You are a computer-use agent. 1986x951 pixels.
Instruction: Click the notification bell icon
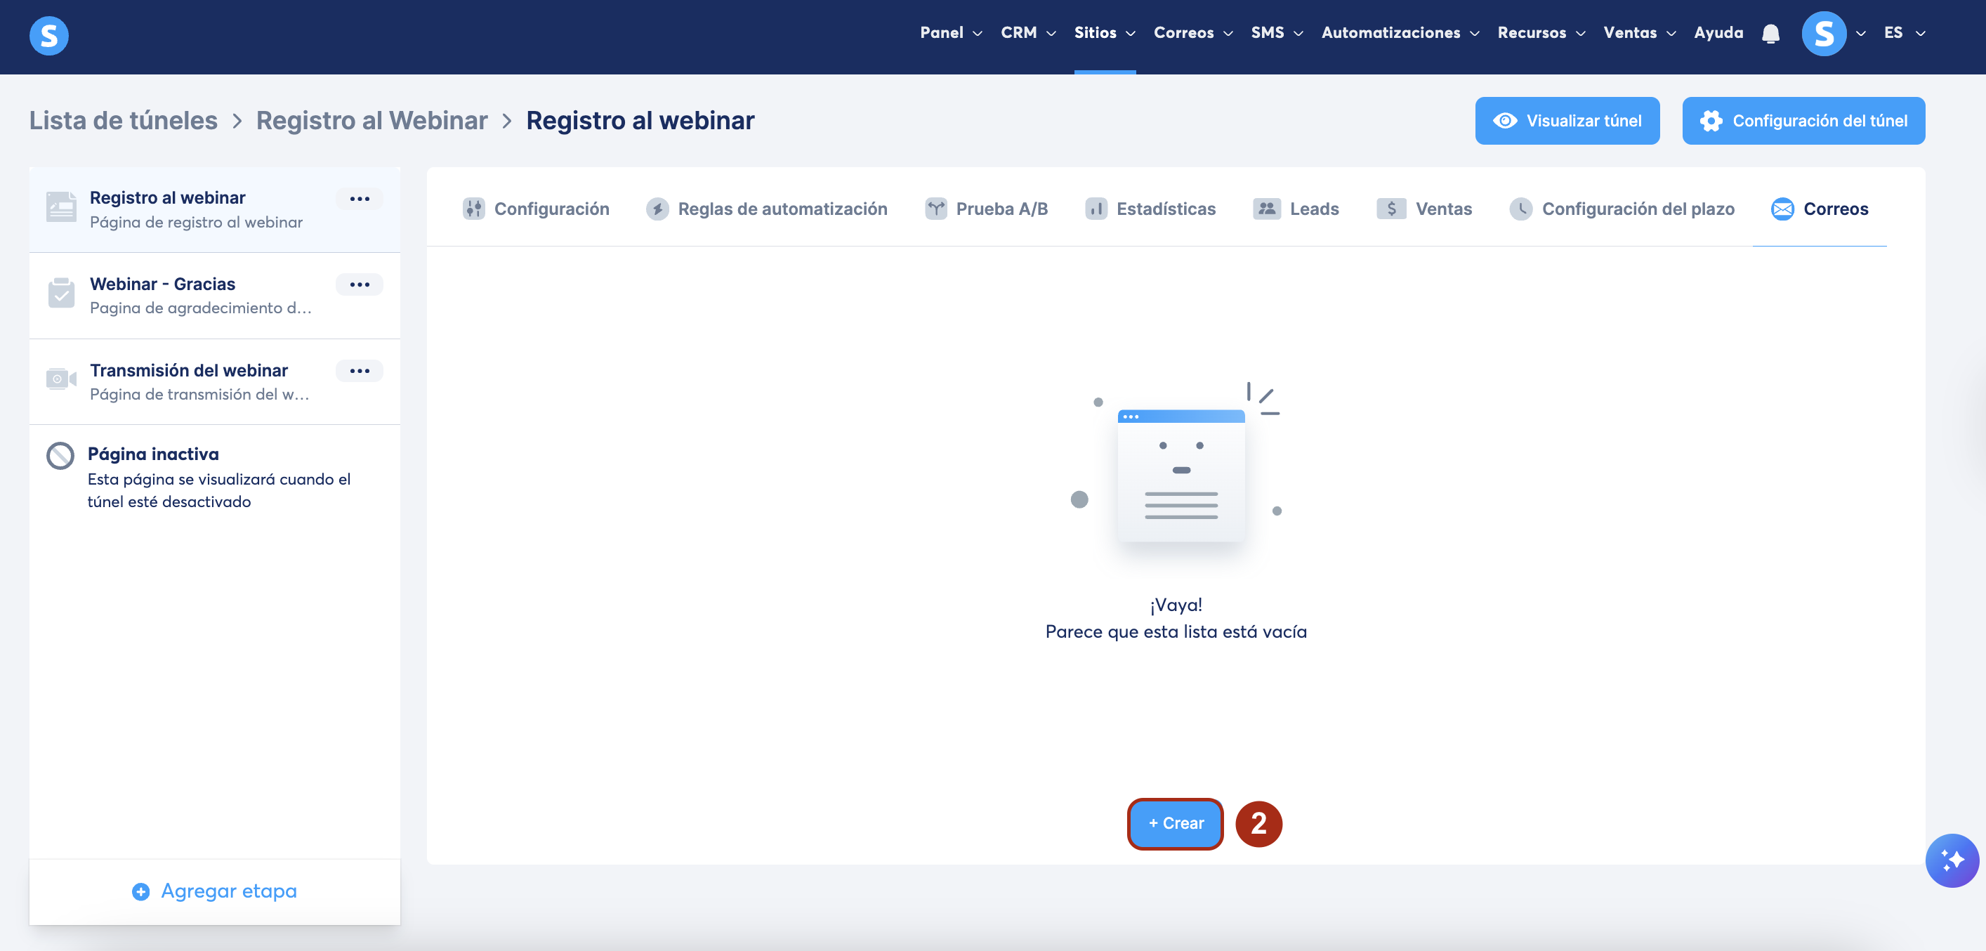pos(1770,33)
